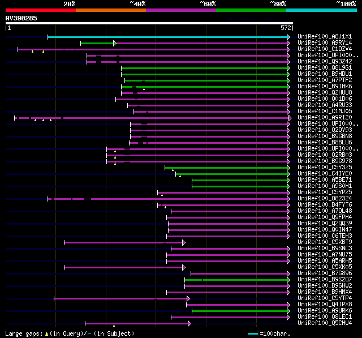Image resolution: width=362 pixels, height=338 pixels.
Task: Click the green arrowhead on the A9RY14 alignment
Action: [x=115, y=43]
